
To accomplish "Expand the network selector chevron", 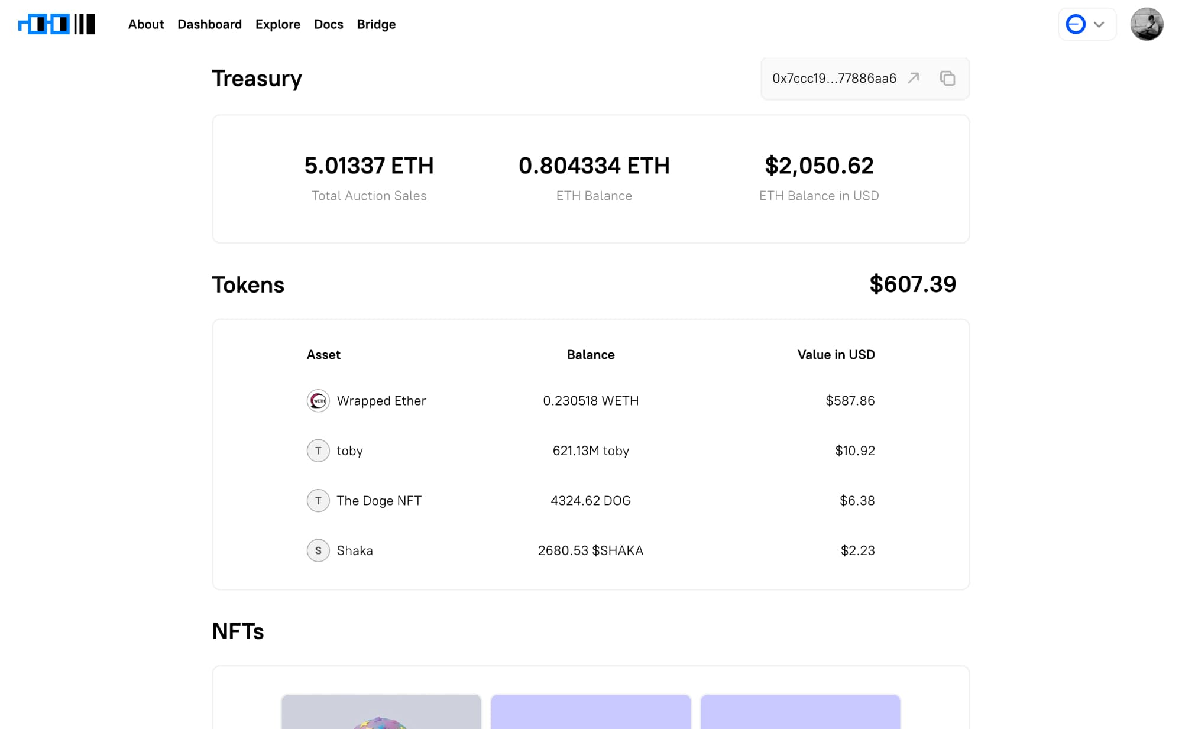I will pyautogui.click(x=1099, y=24).
